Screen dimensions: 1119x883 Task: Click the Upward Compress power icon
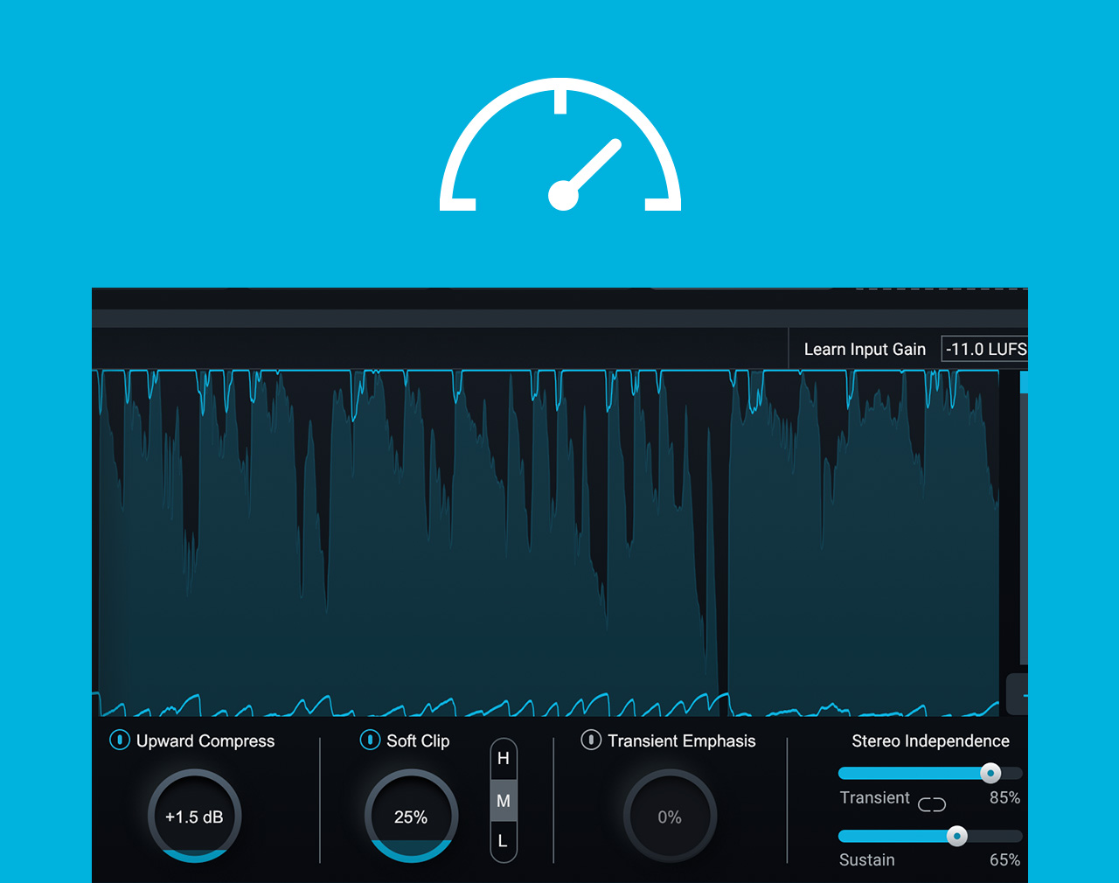tap(120, 740)
